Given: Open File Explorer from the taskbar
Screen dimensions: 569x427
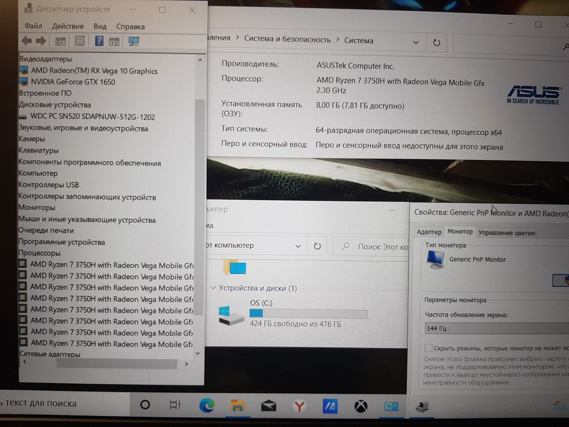Looking at the screenshot, I should (238, 405).
